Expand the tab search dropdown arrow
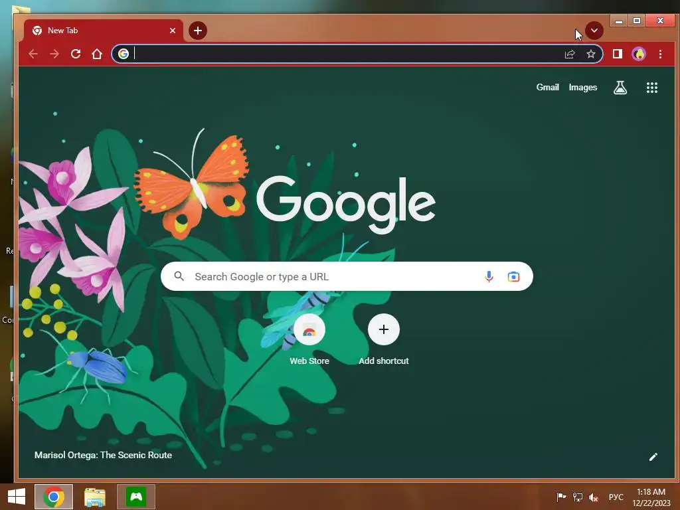 (x=594, y=31)
